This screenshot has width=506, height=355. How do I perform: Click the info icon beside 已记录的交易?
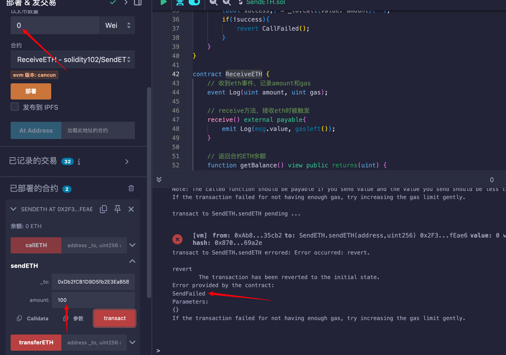[x=79, y=162]
